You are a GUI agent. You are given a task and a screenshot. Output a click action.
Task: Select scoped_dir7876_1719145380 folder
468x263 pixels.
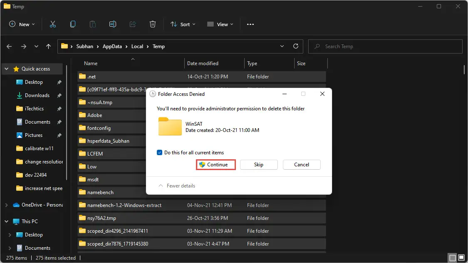(x=201, y=244)
